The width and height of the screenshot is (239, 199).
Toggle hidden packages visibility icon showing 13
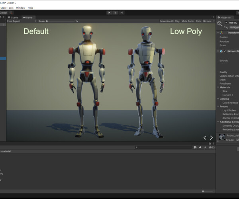(x=212, y=147)
